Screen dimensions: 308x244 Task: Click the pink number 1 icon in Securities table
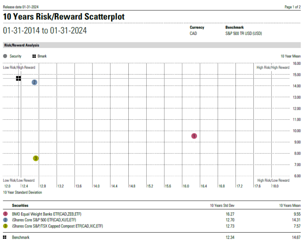[5, 213]
